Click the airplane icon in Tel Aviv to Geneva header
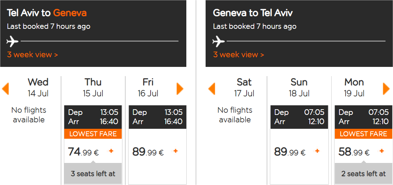The width and height of the screenshot is (393, 185). click(12, 41)
